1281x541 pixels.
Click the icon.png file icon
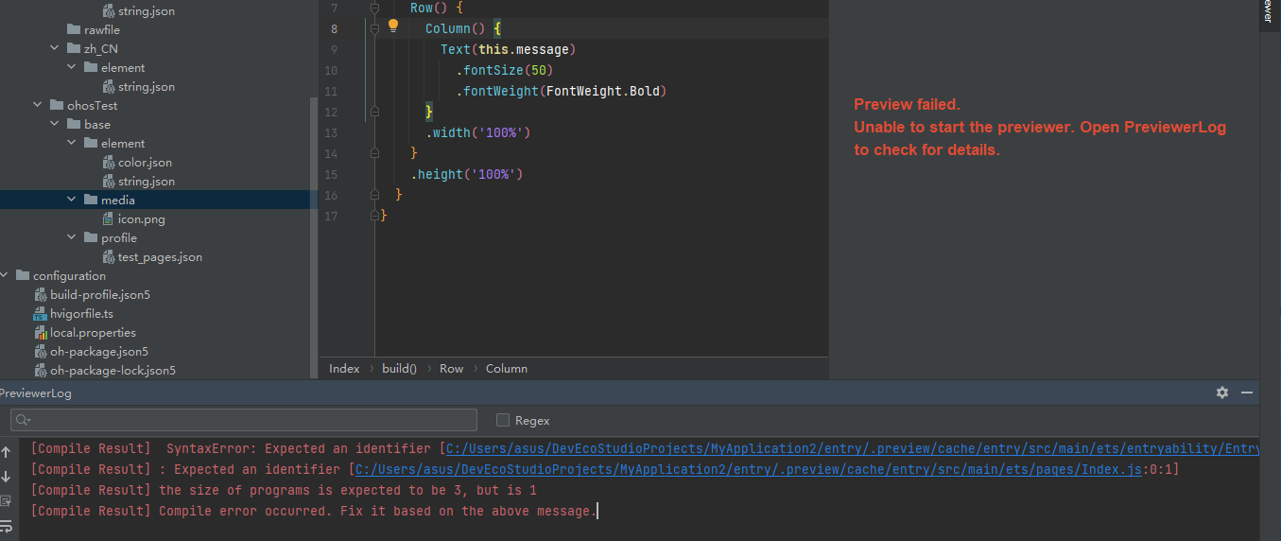pyautogui.click(x=109, y=218)
